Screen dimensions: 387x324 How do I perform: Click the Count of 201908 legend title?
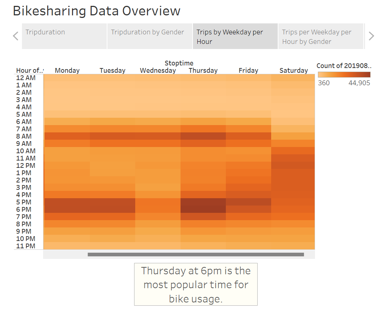click(344, 65)
